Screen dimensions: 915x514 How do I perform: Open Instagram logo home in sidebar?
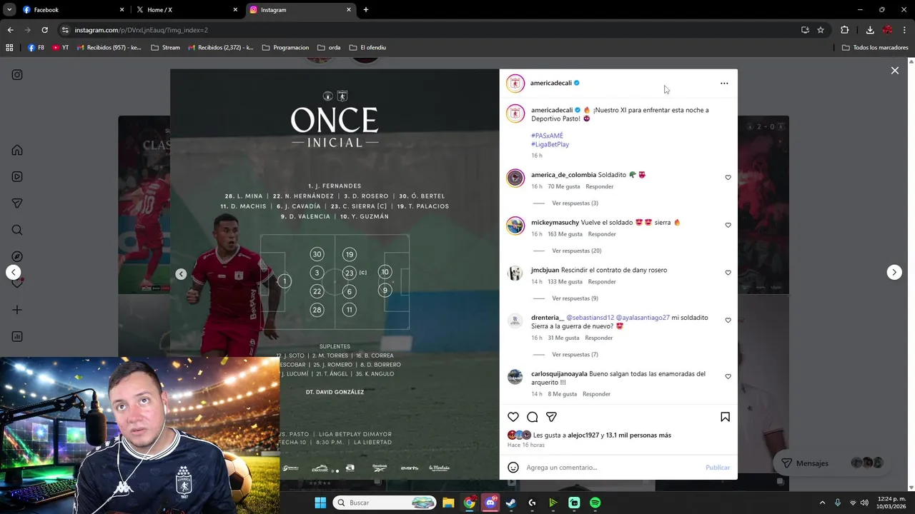tap(17, 75)
